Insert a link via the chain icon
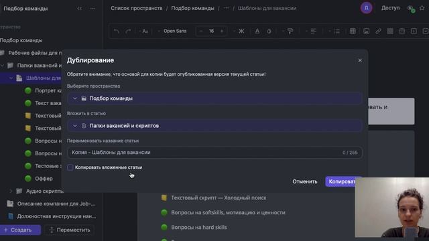 click(x=378, y=31)
